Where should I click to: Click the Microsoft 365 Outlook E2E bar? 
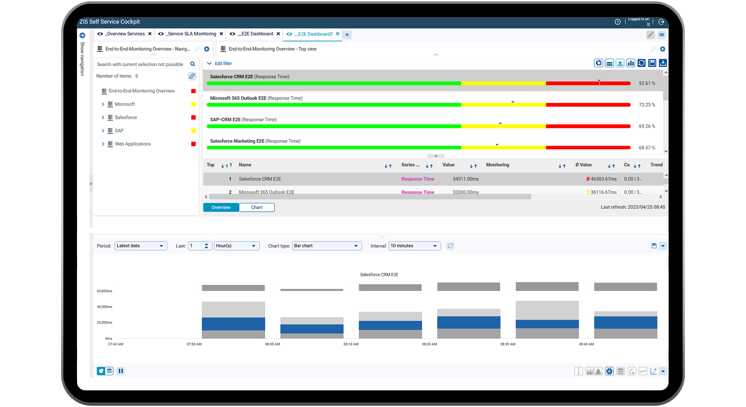click(x=419, y=105)
